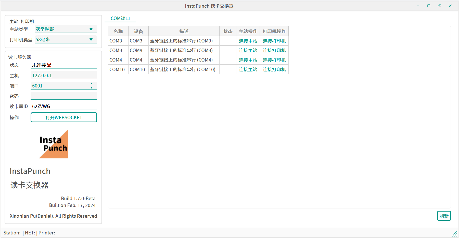Expand the 打印机类型 dropdown showing 58毫米
The height and width of the screenshot is (238, 459).
point(66,40)
